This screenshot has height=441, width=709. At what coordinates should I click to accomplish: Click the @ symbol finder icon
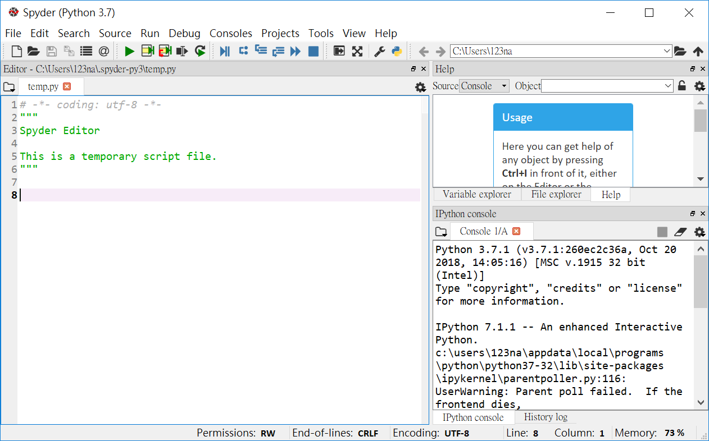pyautogui.click(x=104, y=52)
